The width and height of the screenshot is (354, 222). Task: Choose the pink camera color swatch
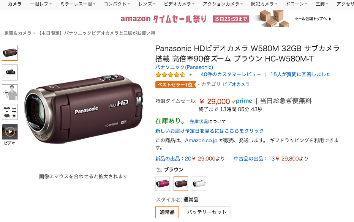pyautogui.click(x=163, y=184)
